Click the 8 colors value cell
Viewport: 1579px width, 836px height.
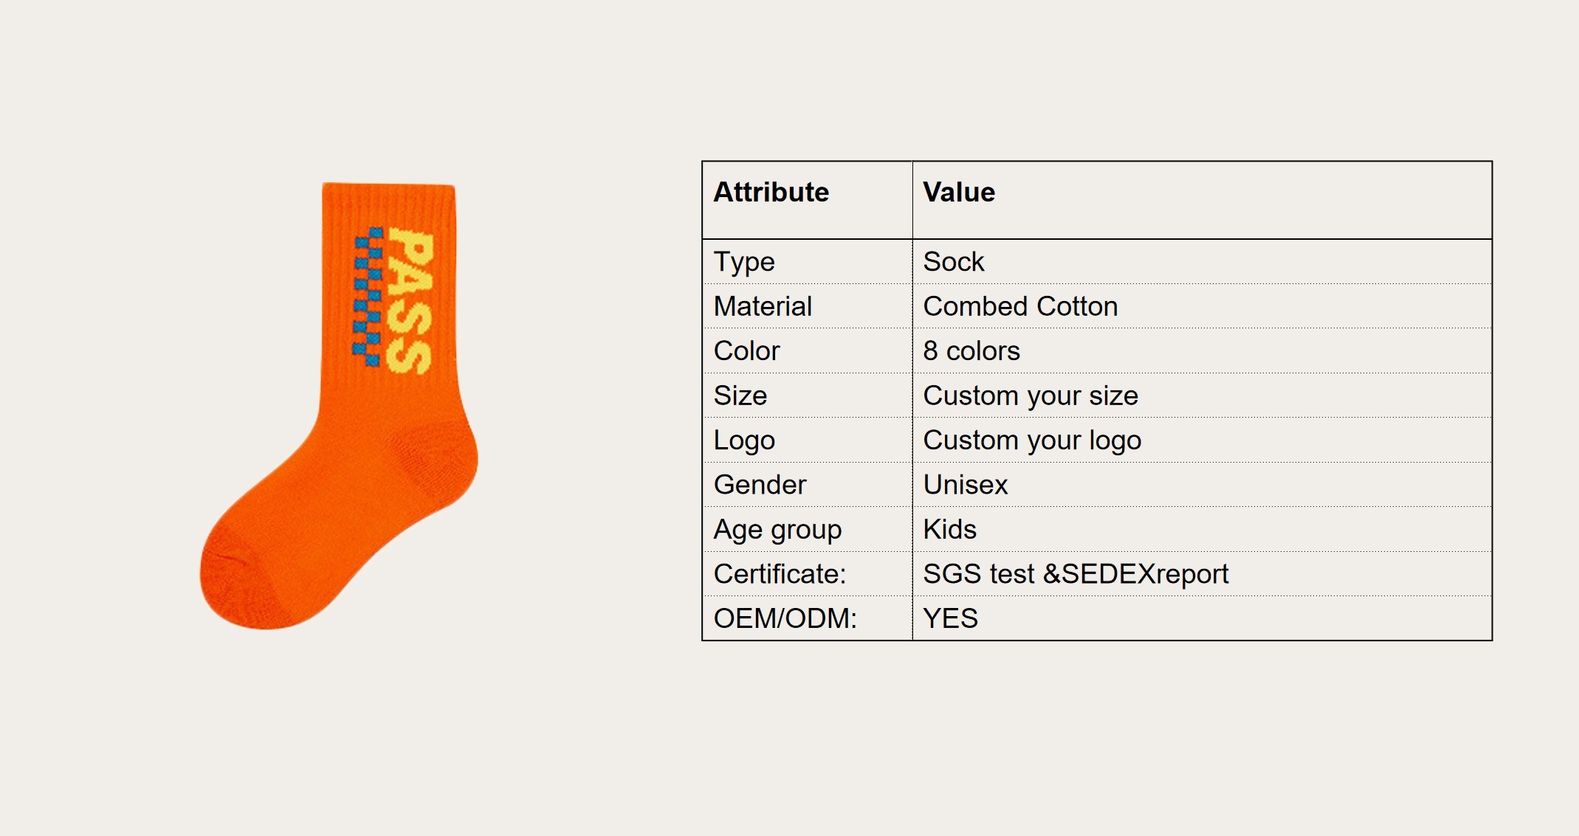pos(1202,350)
